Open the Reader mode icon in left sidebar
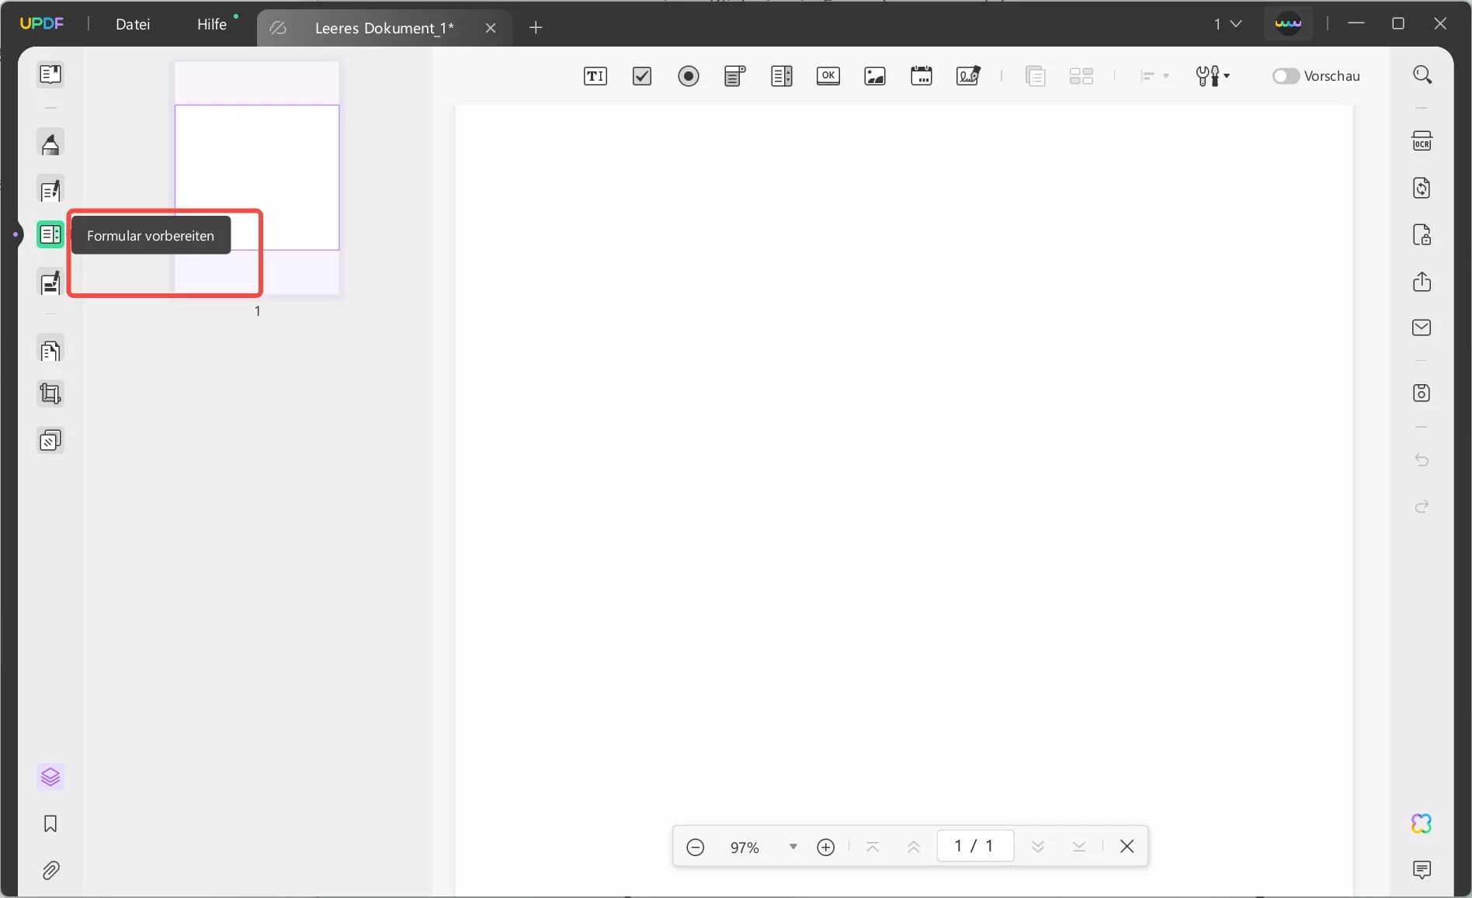This screenshot has height=898, width=1472. [x=50, y=75]
